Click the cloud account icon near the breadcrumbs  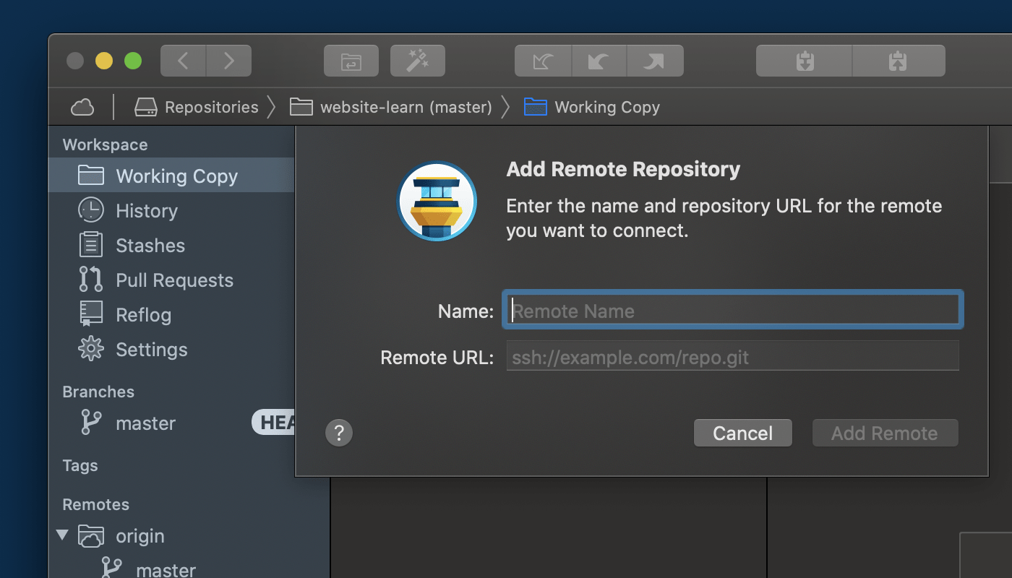click(82, 106)
